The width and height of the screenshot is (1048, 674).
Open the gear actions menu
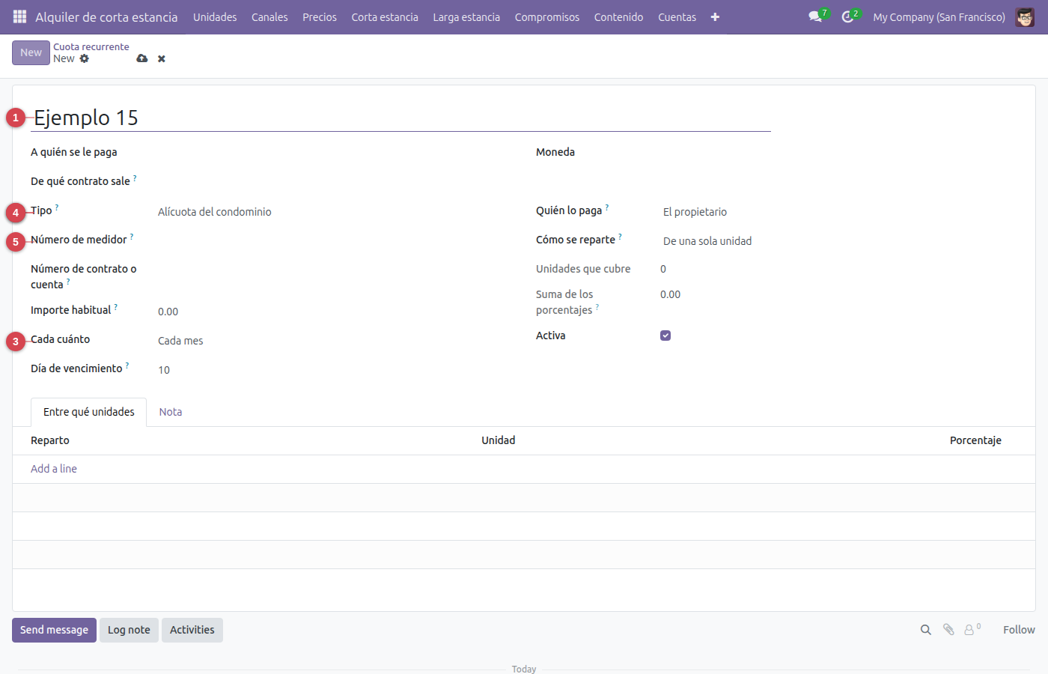pos(85,58)
